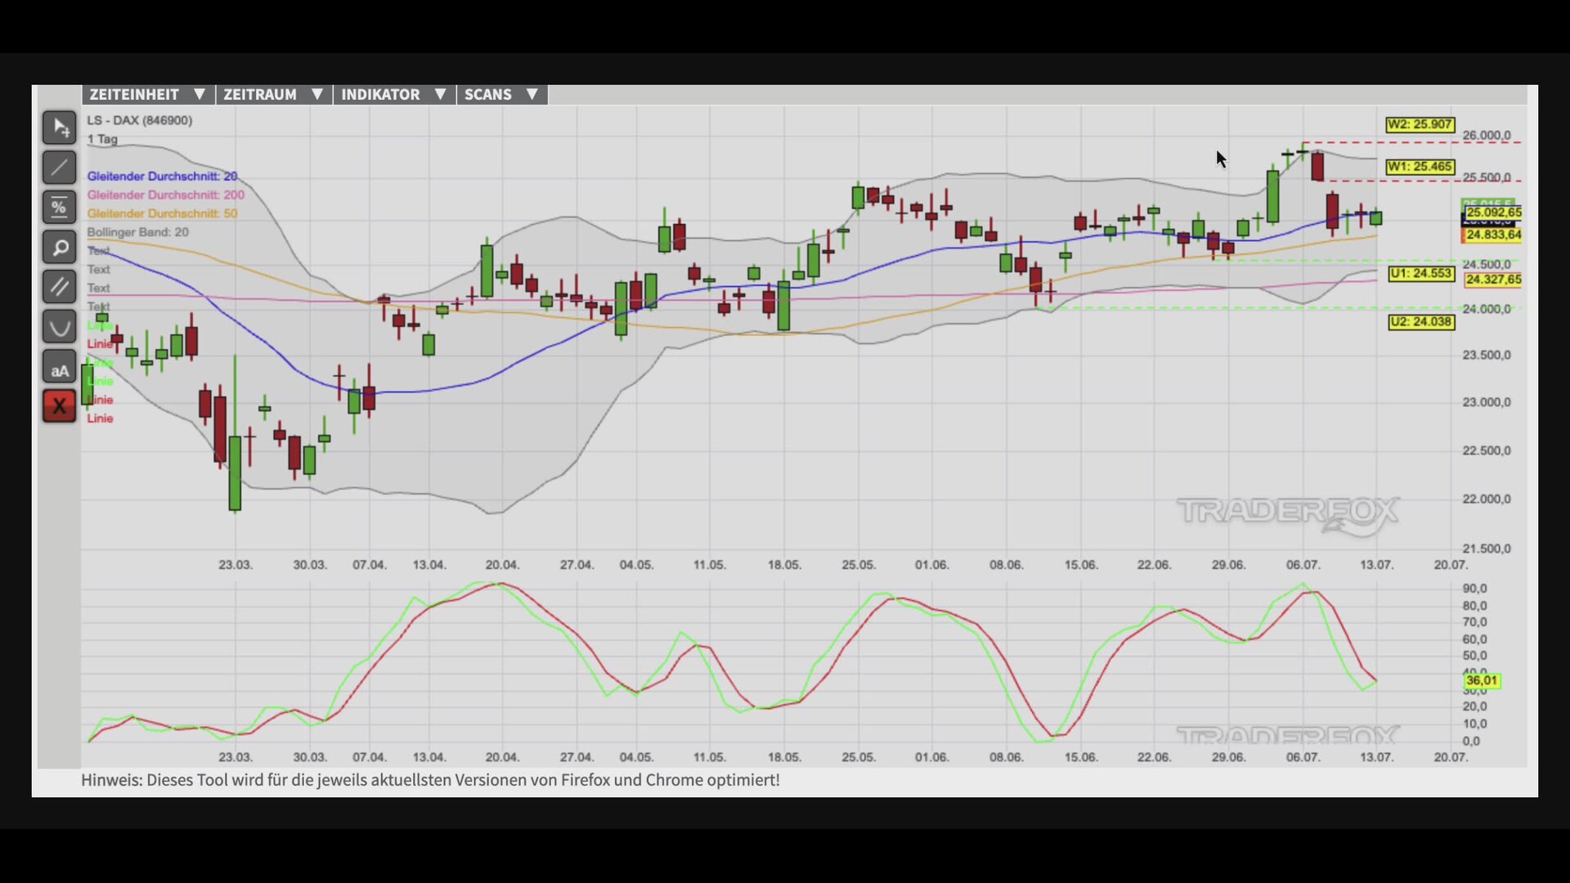1570x883 pixels.
Task: Click the W2: 25.907 resistance label
Action: point(1420,125)
